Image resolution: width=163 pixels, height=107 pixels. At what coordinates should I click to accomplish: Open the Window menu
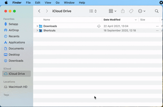(69, 3)
